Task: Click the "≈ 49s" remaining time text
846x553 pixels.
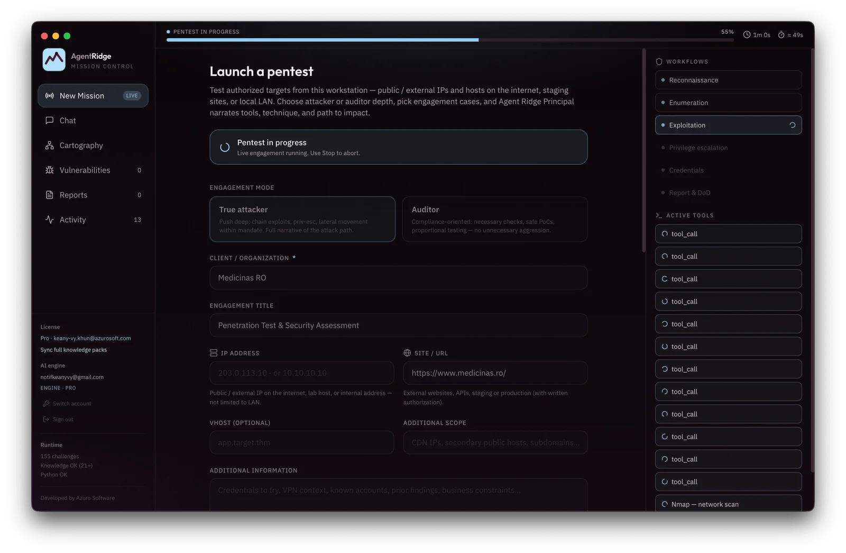Action: pyautogui.click(x=795, y=35)
